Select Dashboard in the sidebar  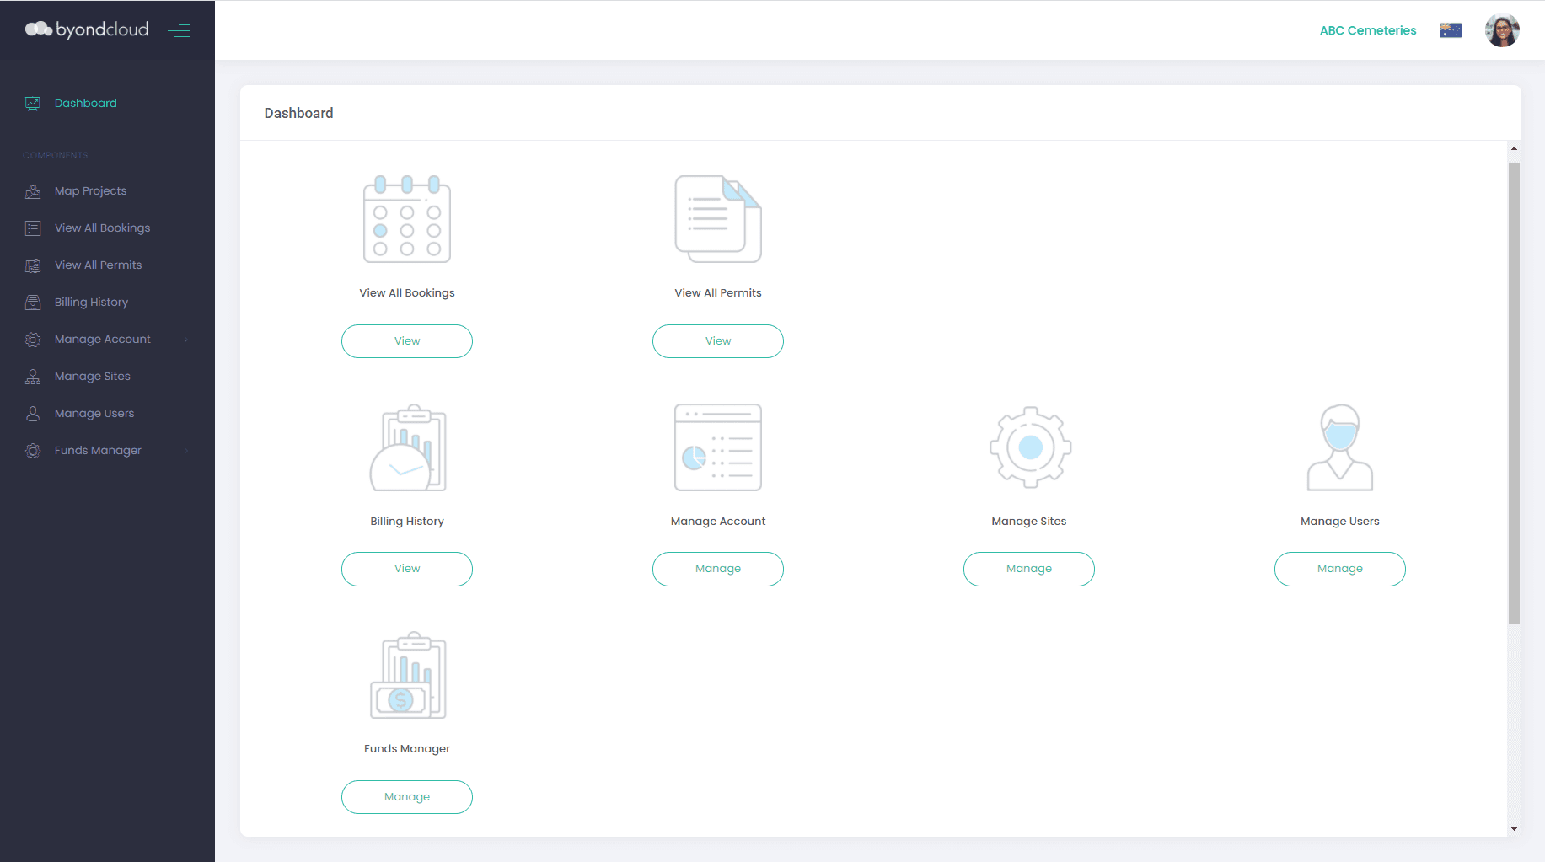85,104
